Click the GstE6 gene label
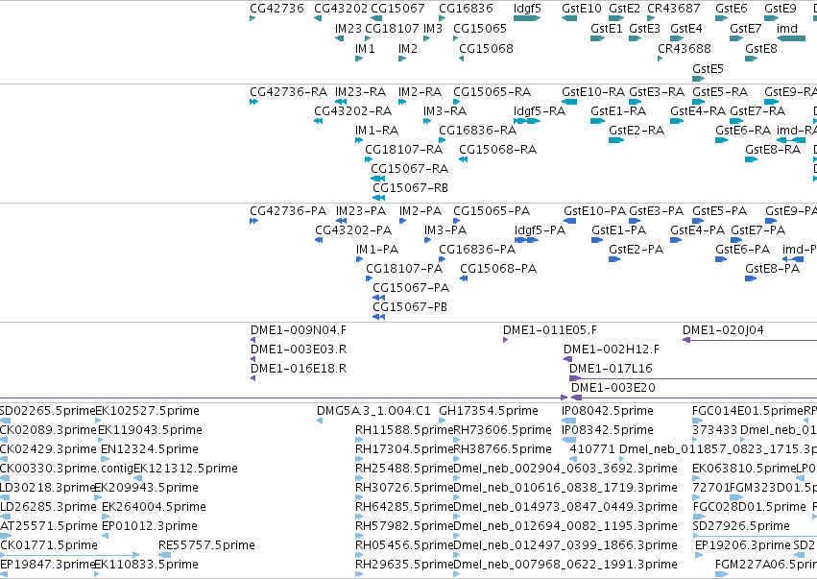This screenshot has width=817, height=579. click(731, 9)
